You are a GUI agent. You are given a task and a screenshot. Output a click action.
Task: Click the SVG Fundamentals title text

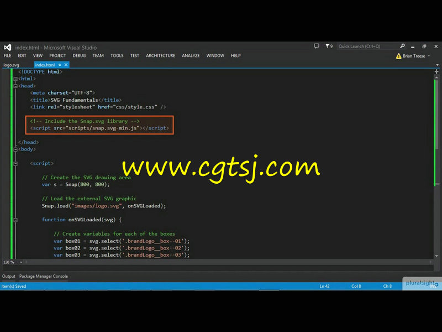click(x=75, y=100)
